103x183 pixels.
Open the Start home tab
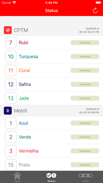17,177
